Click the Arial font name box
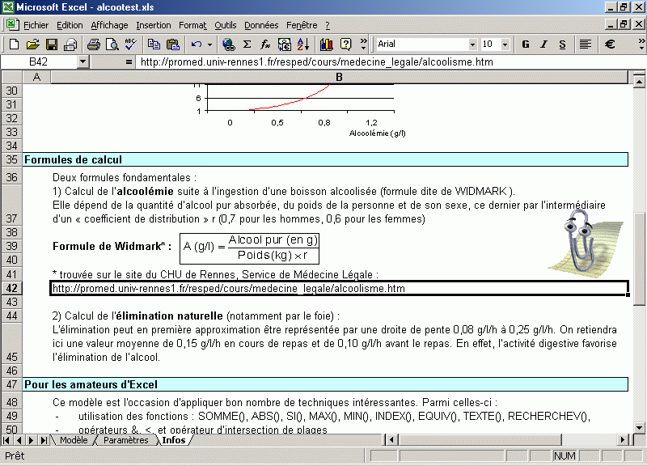This screenshot has width=647, height=466. click(421, 44)
